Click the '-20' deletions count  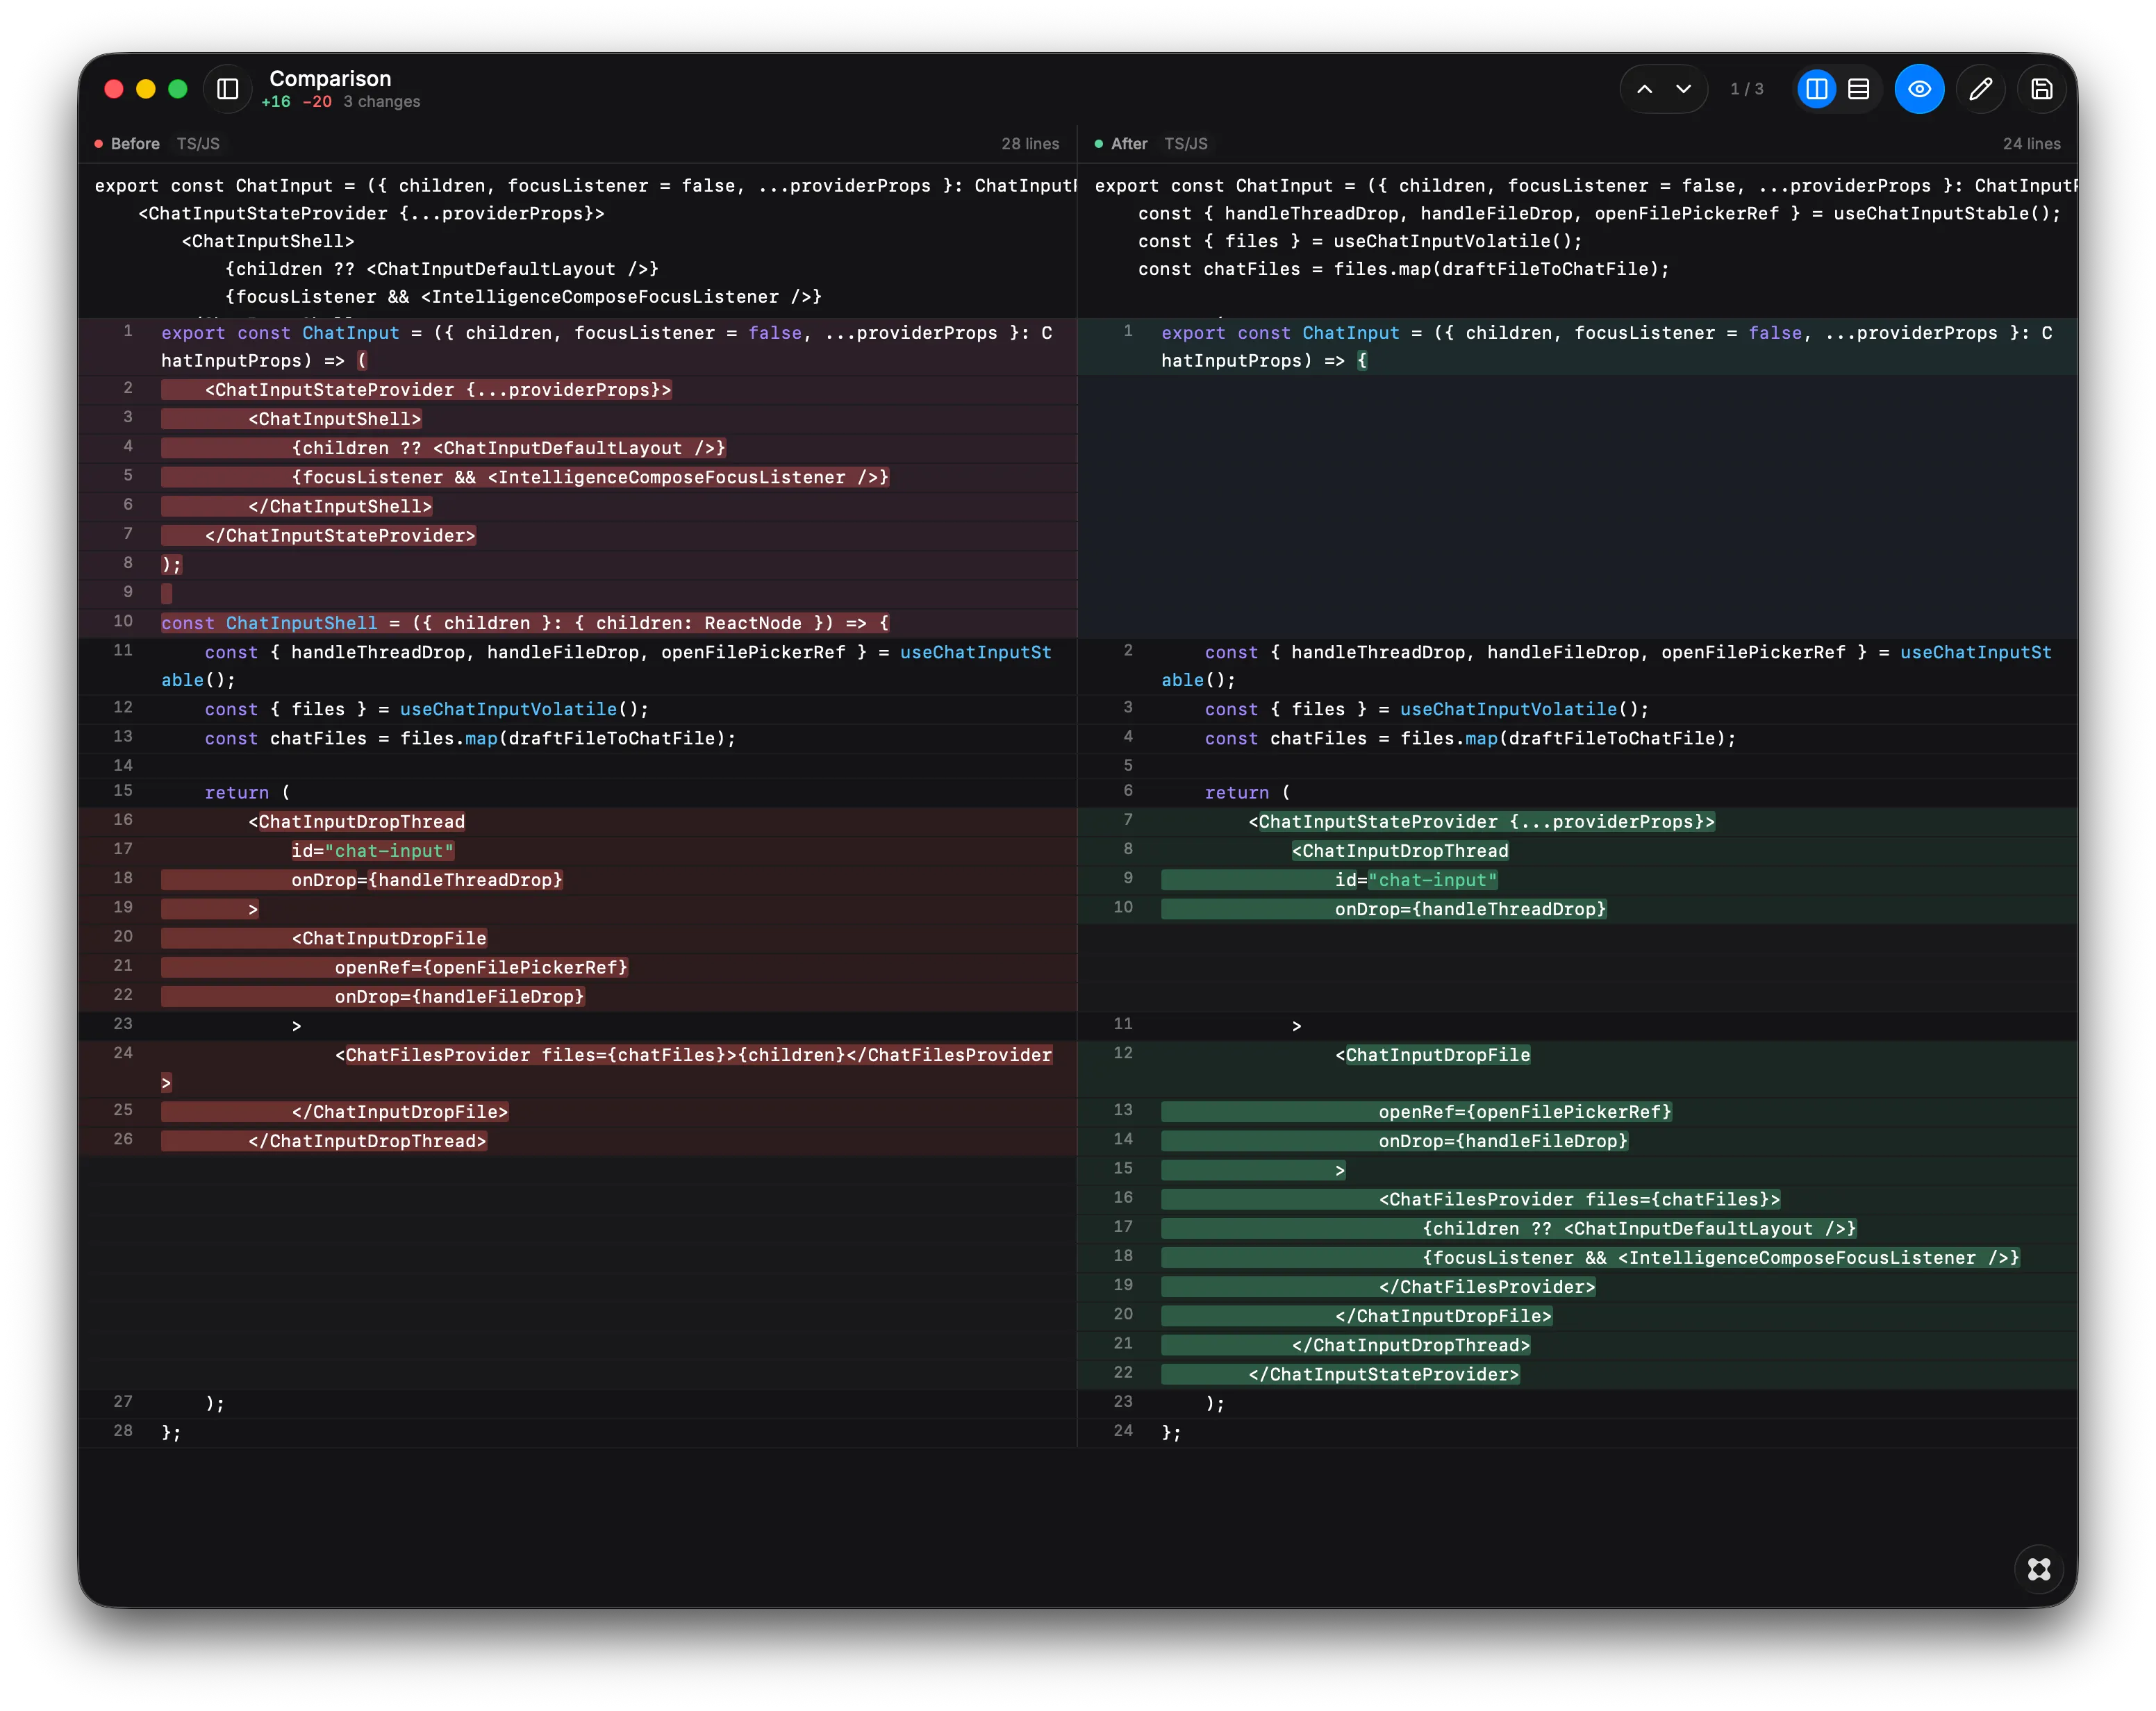tap(317, 102)
